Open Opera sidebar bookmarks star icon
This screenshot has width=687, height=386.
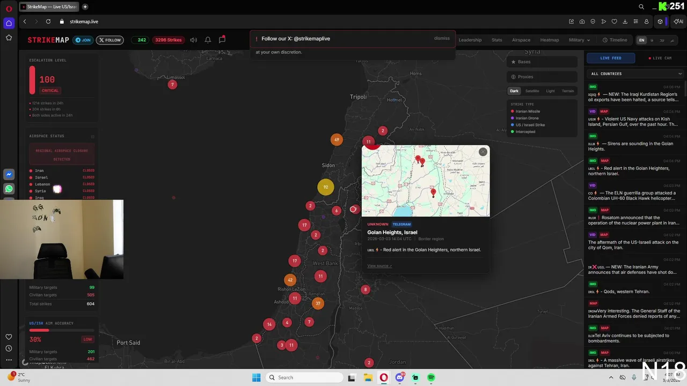coord(9,38)
